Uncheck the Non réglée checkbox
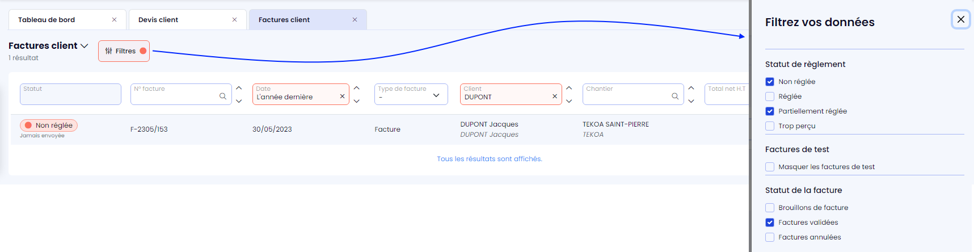Image resolution: width=974 pixels, height=252 pixels. [770, 82]
